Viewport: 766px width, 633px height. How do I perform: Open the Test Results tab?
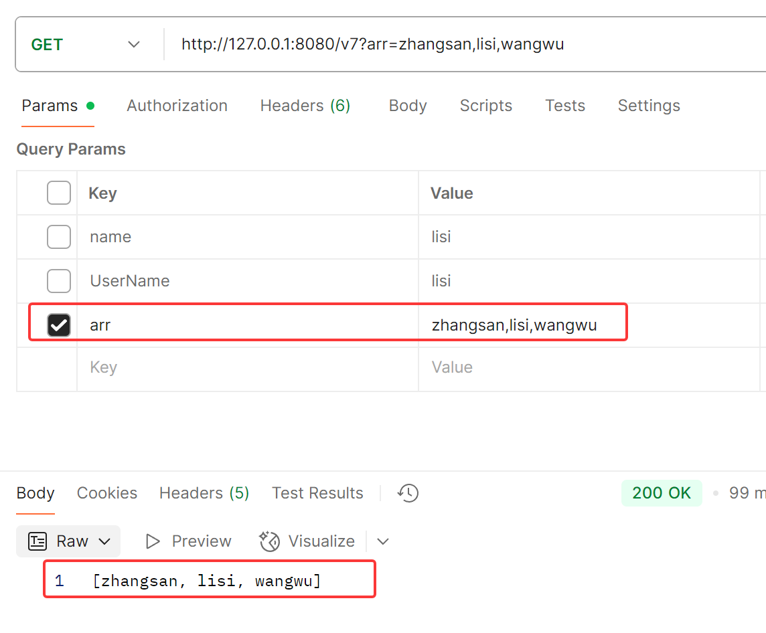[317, 493]
